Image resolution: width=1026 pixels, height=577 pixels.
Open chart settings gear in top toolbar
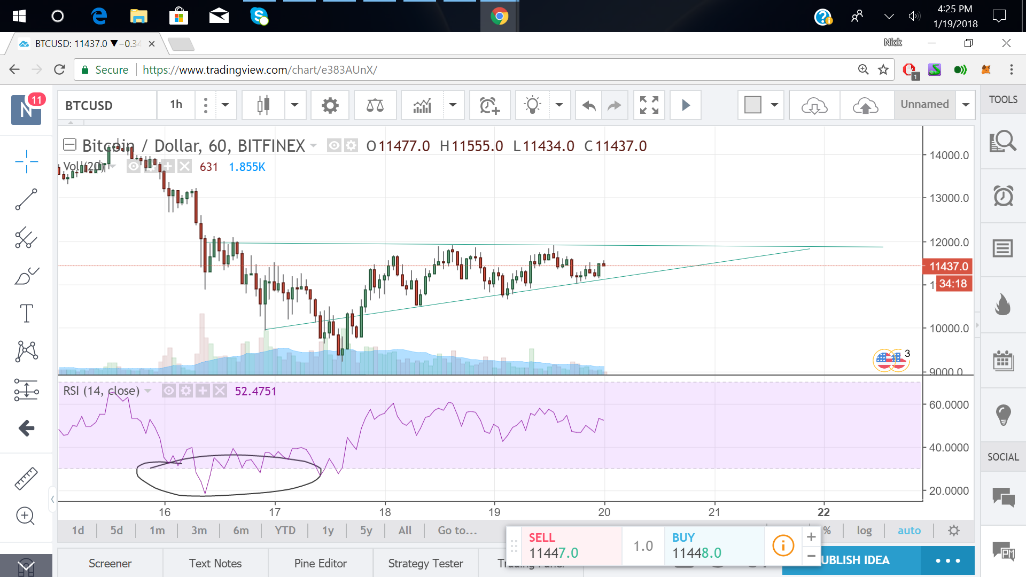(x=330, y=105)
